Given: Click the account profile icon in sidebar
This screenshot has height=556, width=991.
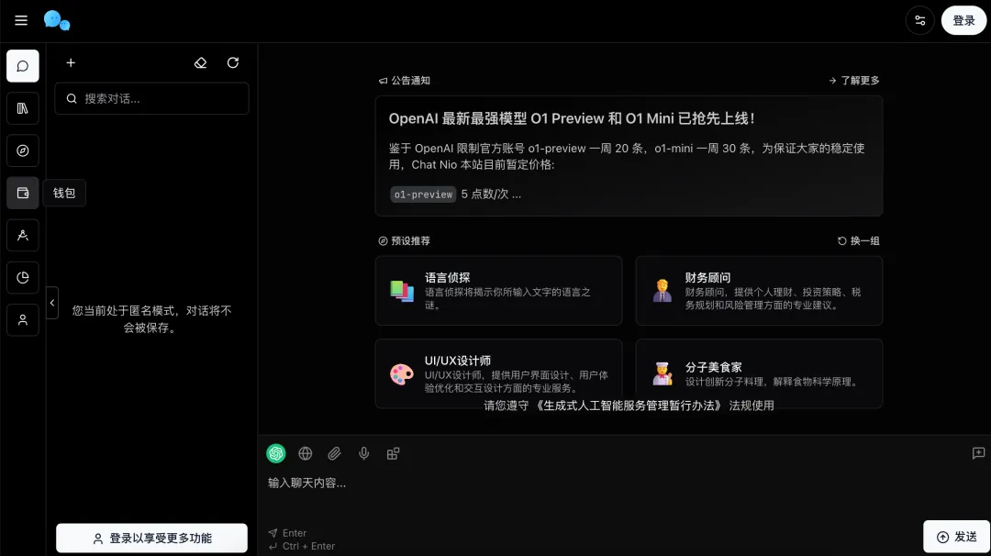Looking at the screenshot, I should [23, 319].
